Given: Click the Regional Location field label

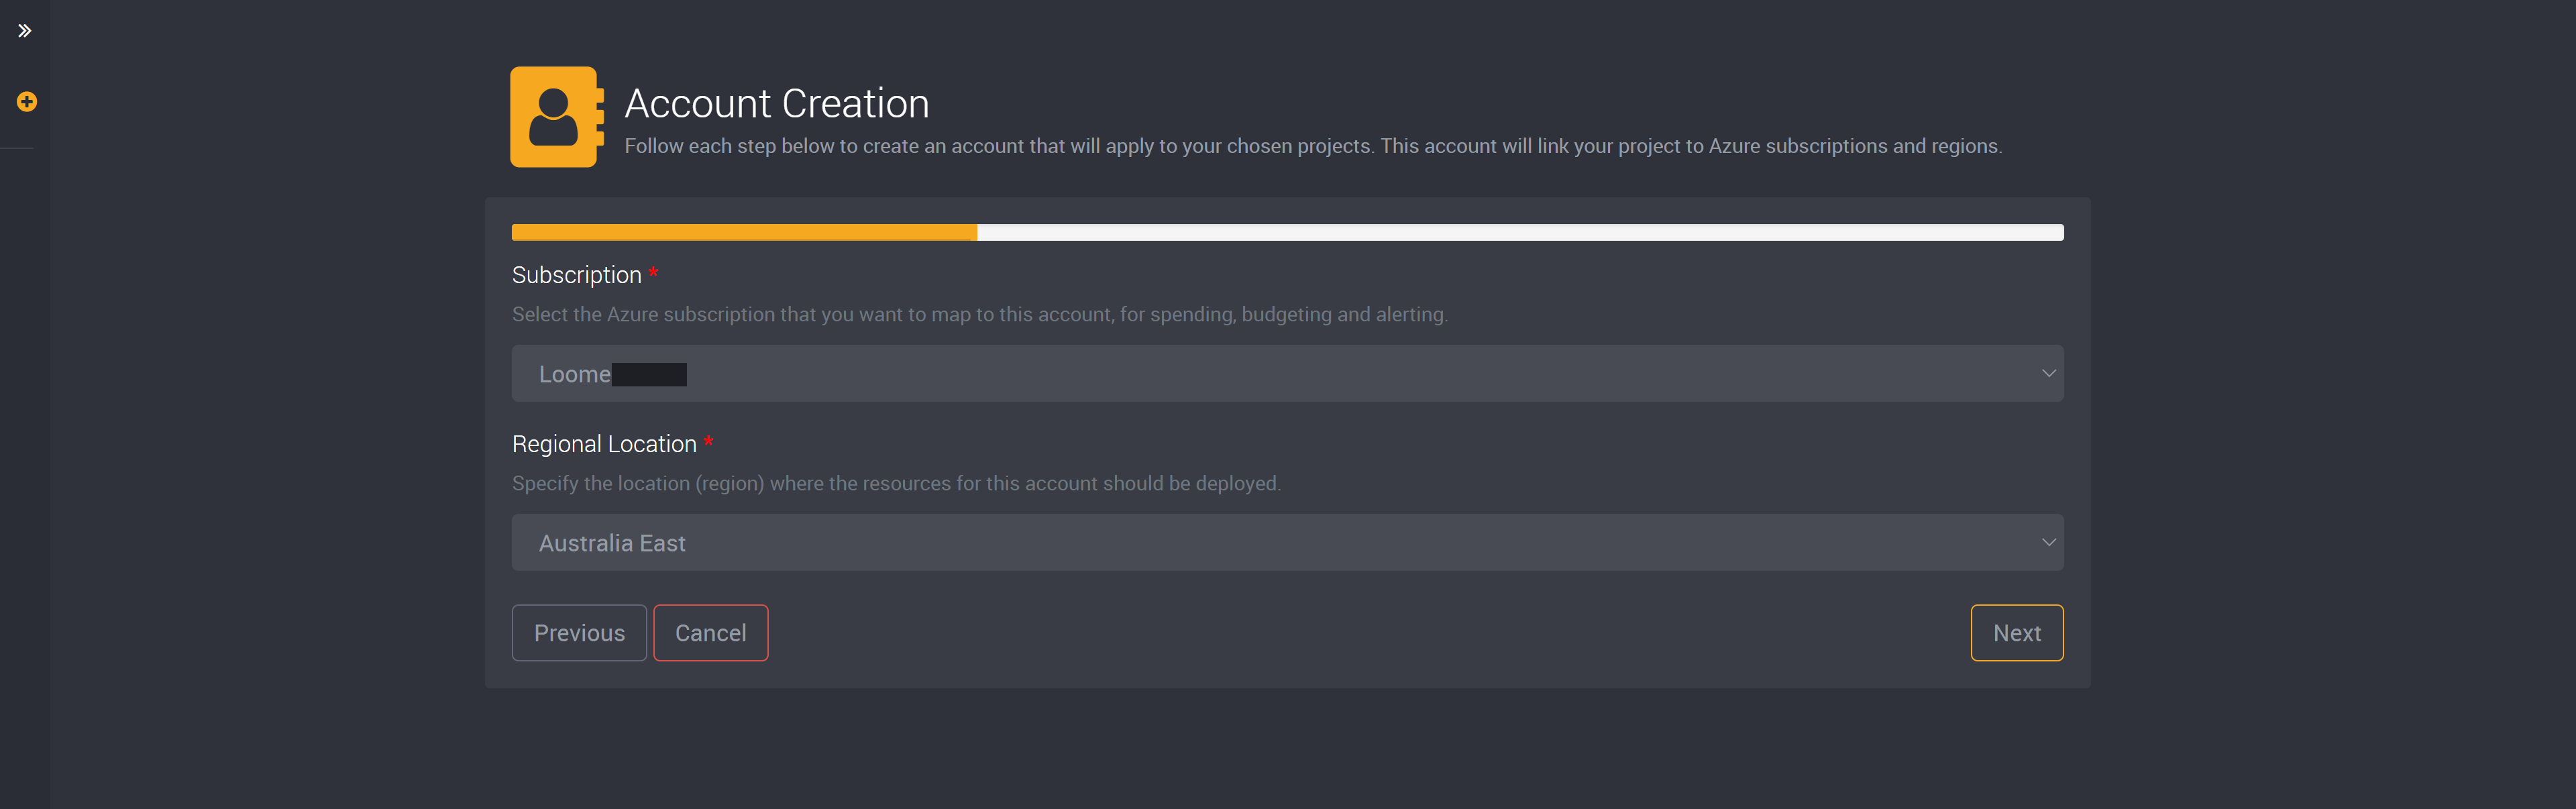Looking at the screenshot, I should coord(604,444).
